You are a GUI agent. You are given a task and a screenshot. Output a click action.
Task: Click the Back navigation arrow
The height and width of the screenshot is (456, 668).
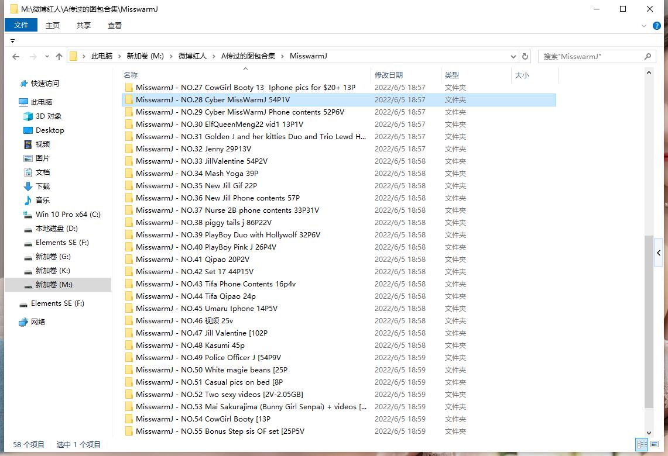tap(16, 57)
